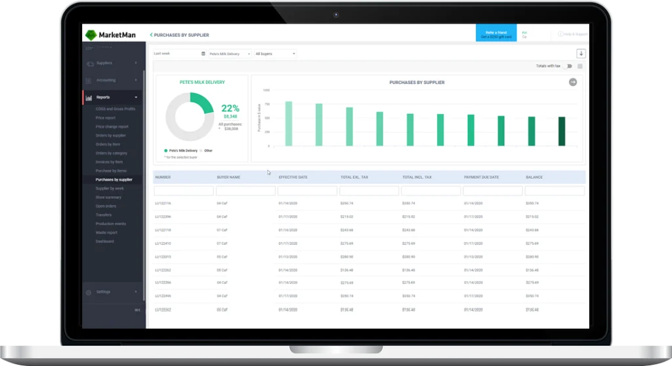Click invoice number LU122116 in the table
Viewport: 672px width, 366px height.
click(x=163, y=203)
